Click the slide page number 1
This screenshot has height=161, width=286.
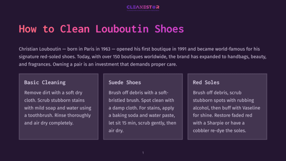click(x=143, y=153)
